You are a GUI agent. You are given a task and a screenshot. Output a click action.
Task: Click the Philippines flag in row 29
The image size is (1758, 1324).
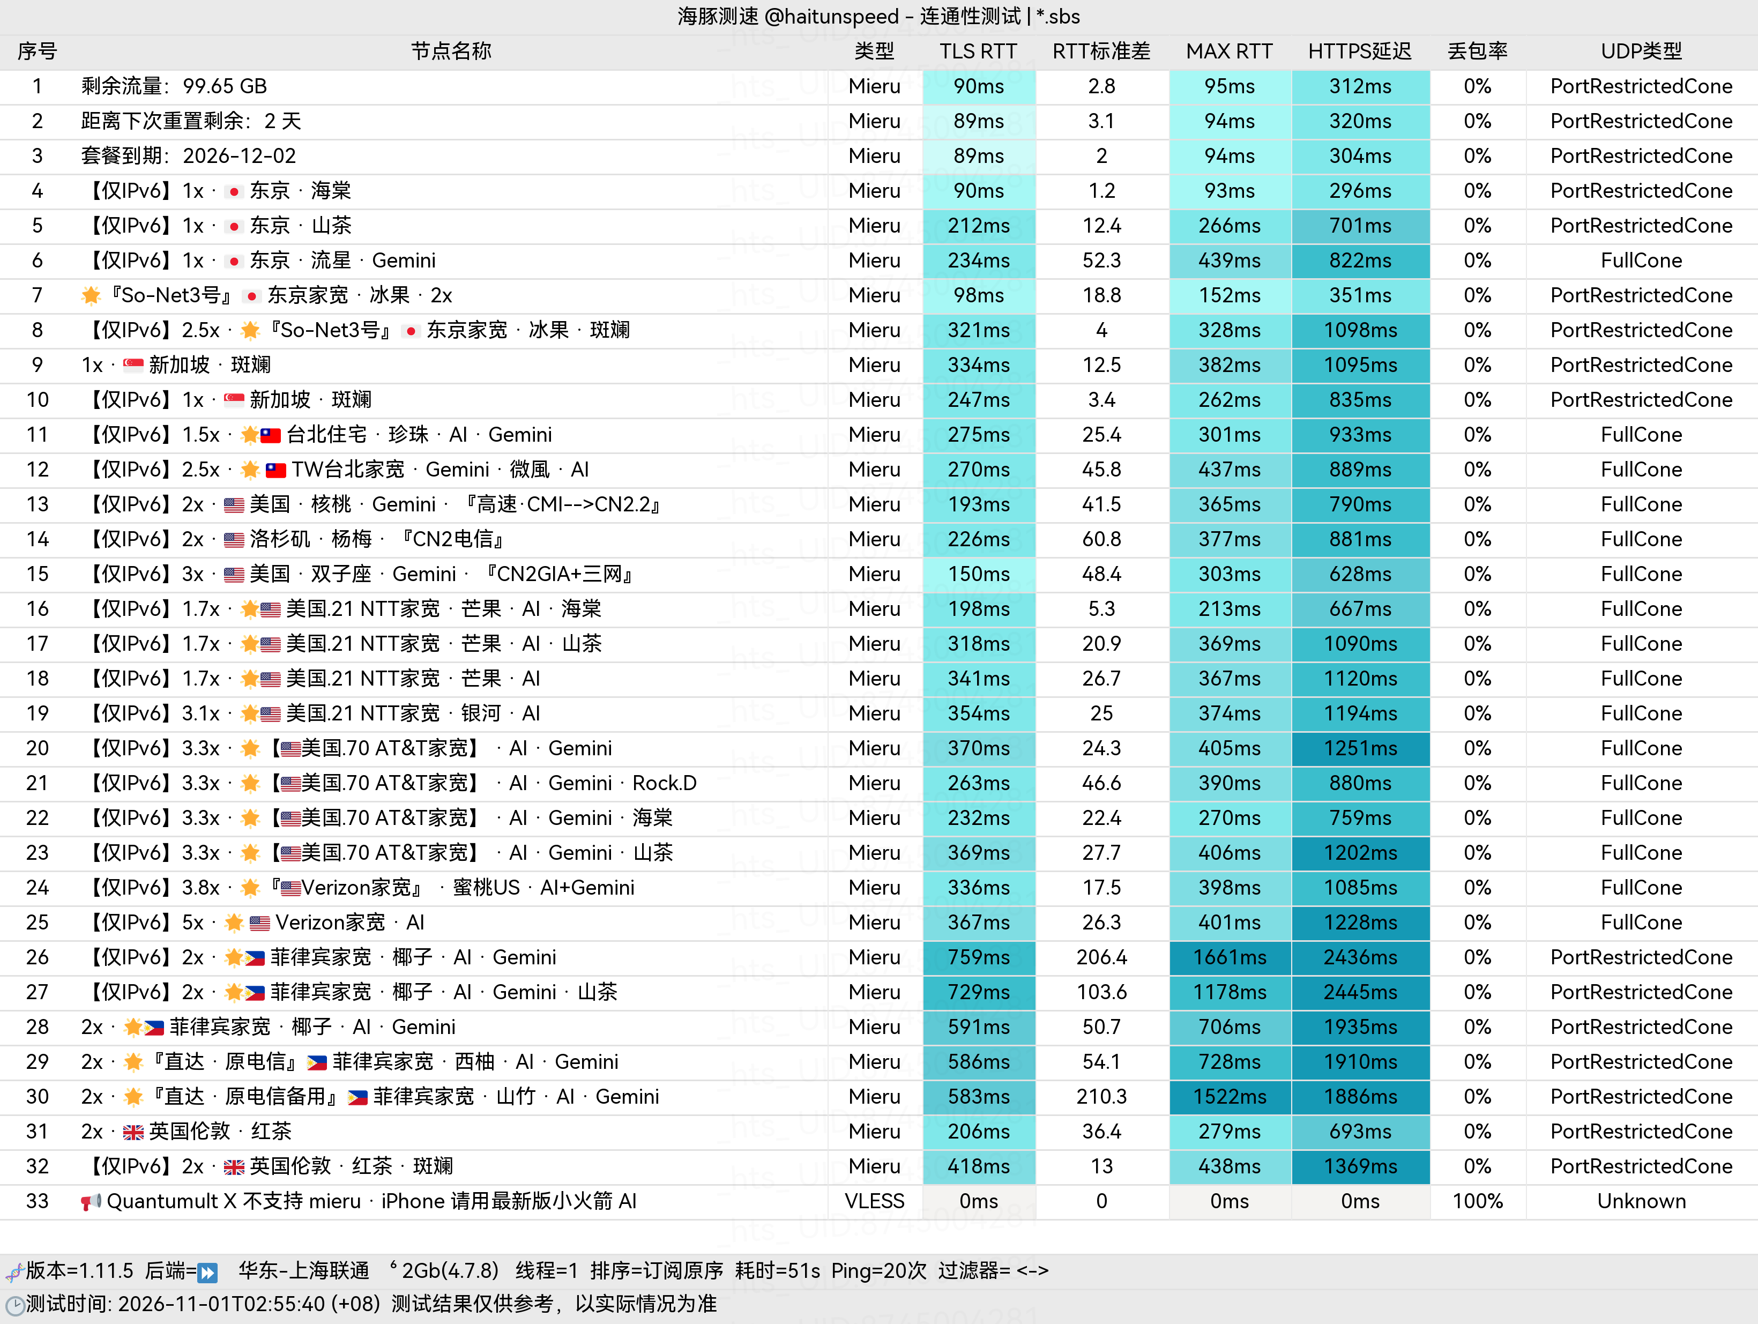(x=317, y=1062)
